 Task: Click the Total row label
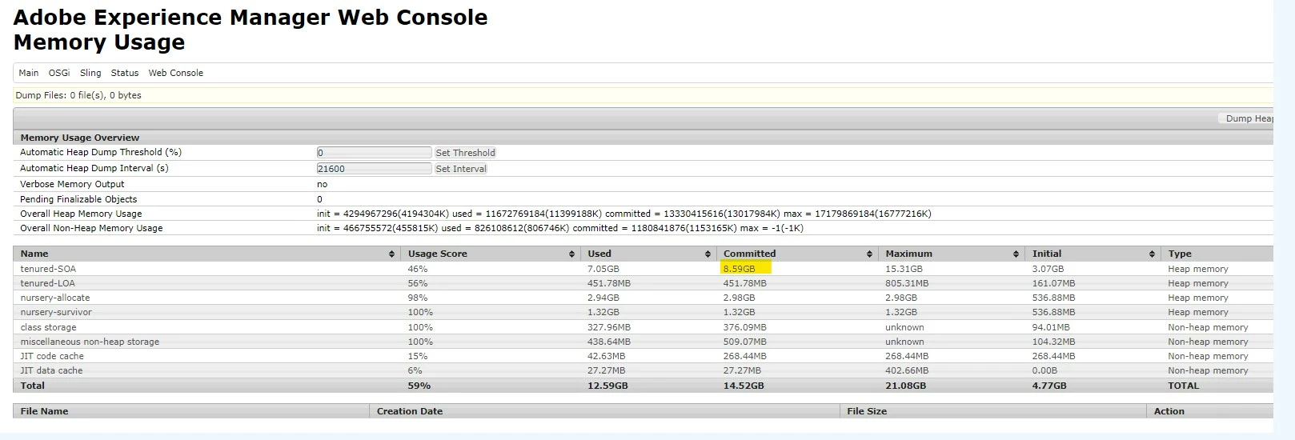pos(33,386)
